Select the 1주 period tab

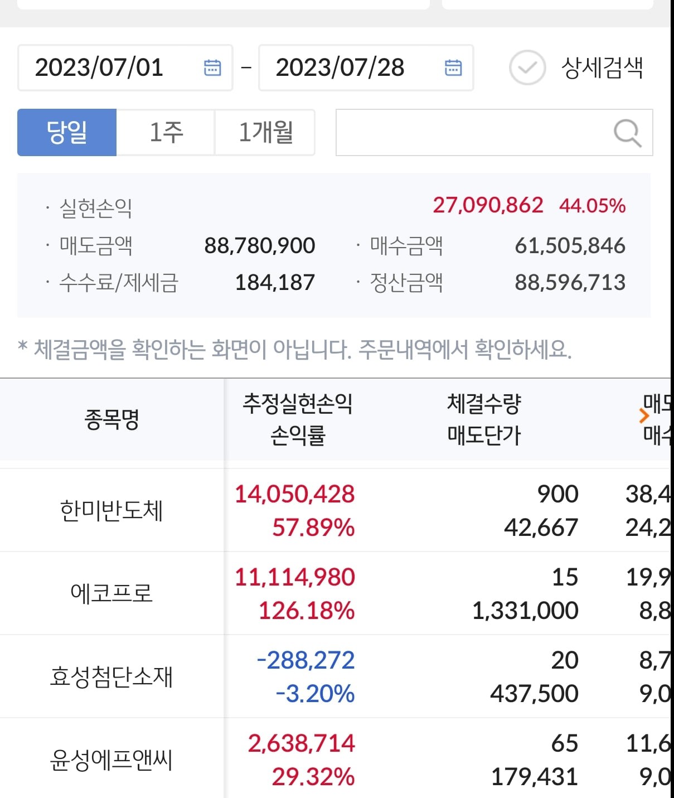coord(166,133)
